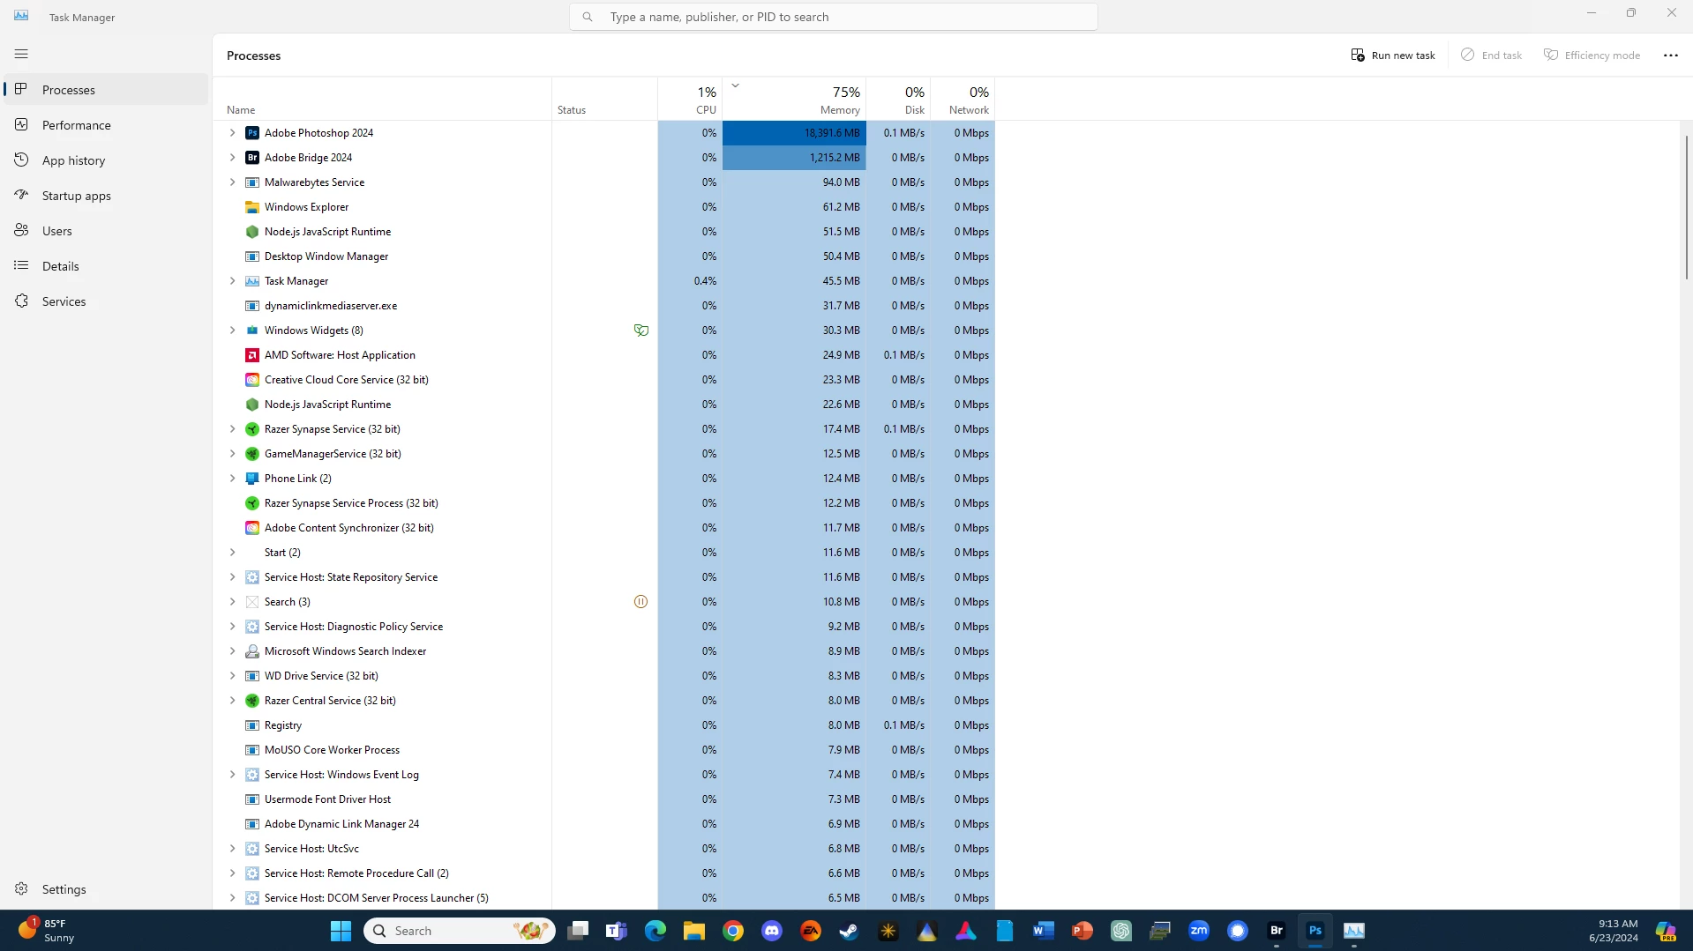The image size is (1693, 951).
Task: Expand the Start (2) process group
Action: tap(232, 553)
